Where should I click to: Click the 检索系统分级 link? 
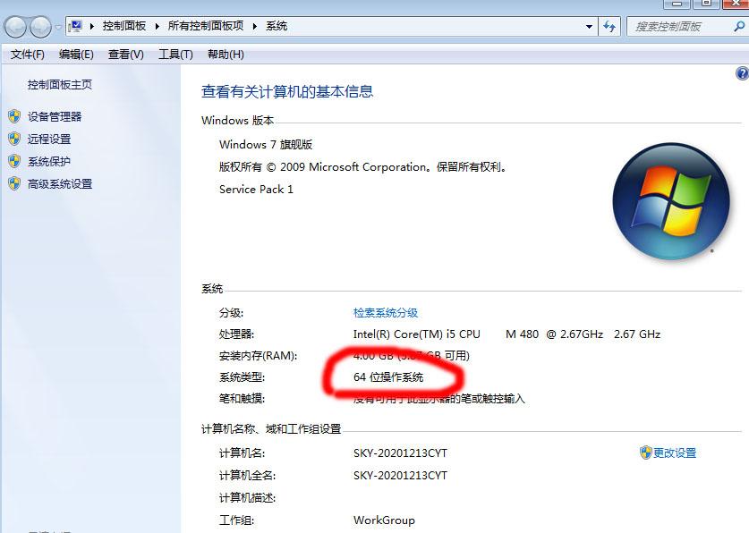[x=385, y=312]
